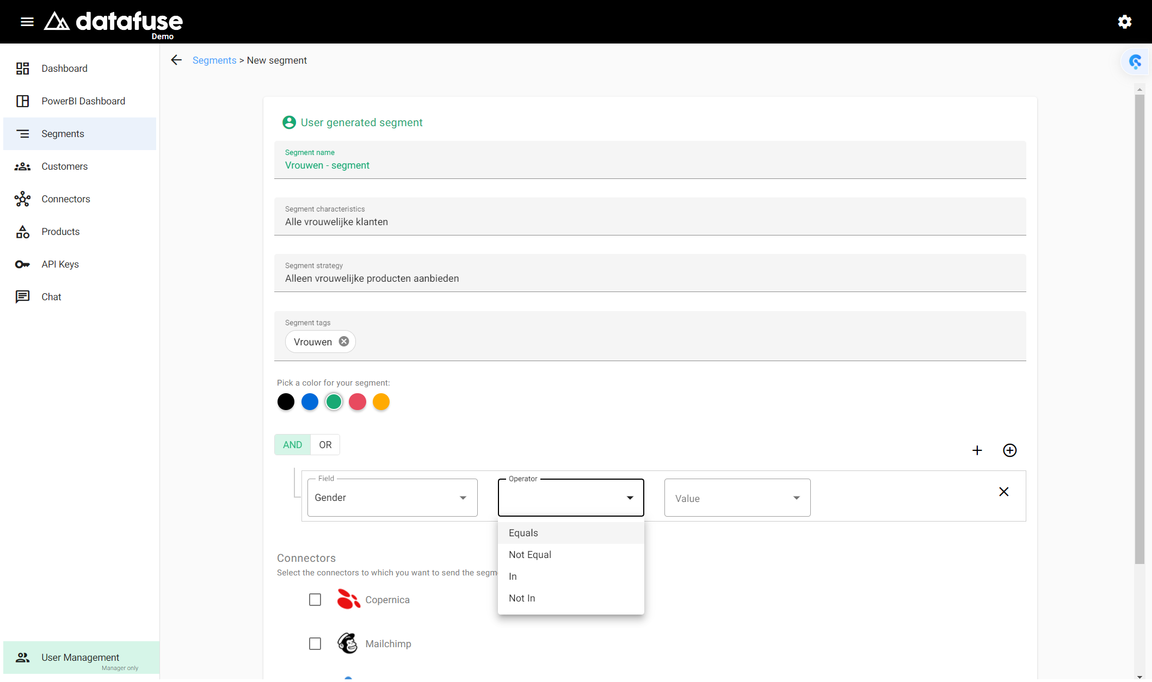This screenshot has height=682, width=1152.
Task: Click the Chat message icon
Action: point(22,297)
